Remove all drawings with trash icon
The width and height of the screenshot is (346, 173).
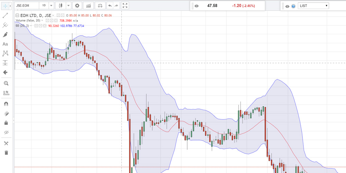tap(5, 153)
